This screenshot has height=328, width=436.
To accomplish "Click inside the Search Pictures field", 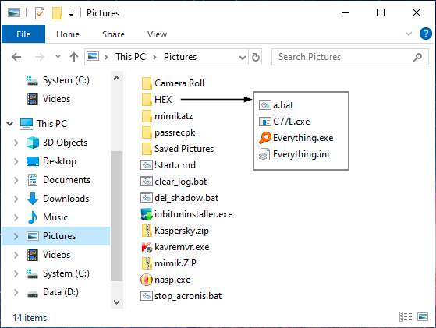I will pyautogui.click(x=349, y=57).
